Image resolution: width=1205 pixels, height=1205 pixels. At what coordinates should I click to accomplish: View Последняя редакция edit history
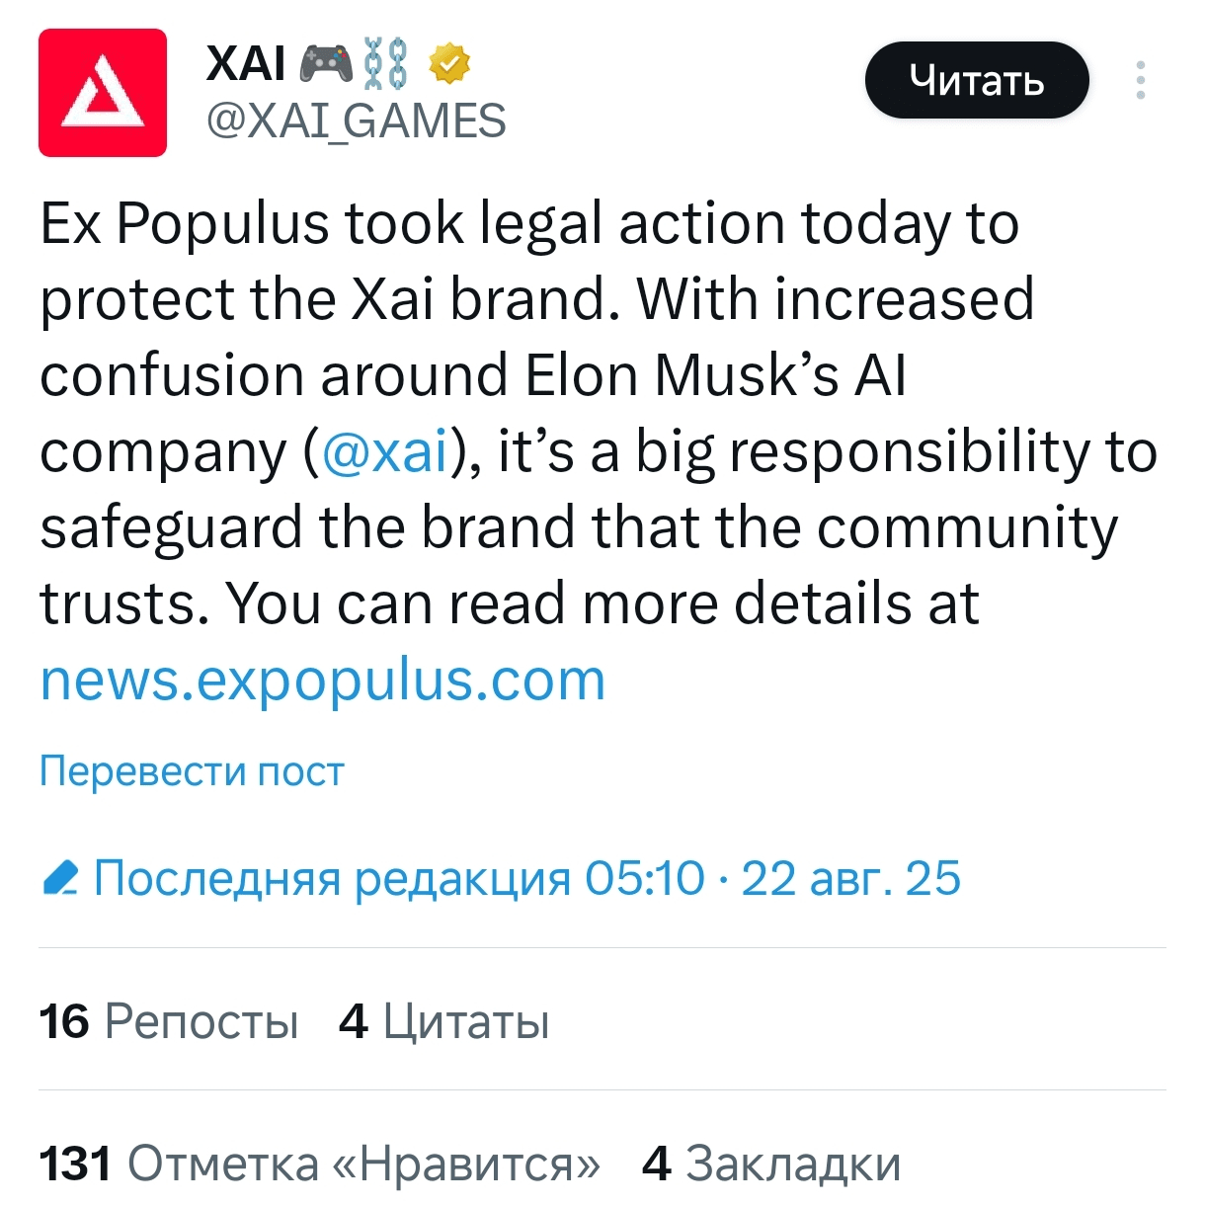point(332,878)
